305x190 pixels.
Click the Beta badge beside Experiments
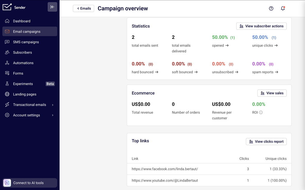pos(50,84)
